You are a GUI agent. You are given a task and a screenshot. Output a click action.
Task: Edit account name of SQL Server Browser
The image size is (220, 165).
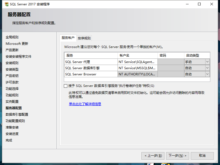(137, 74)
